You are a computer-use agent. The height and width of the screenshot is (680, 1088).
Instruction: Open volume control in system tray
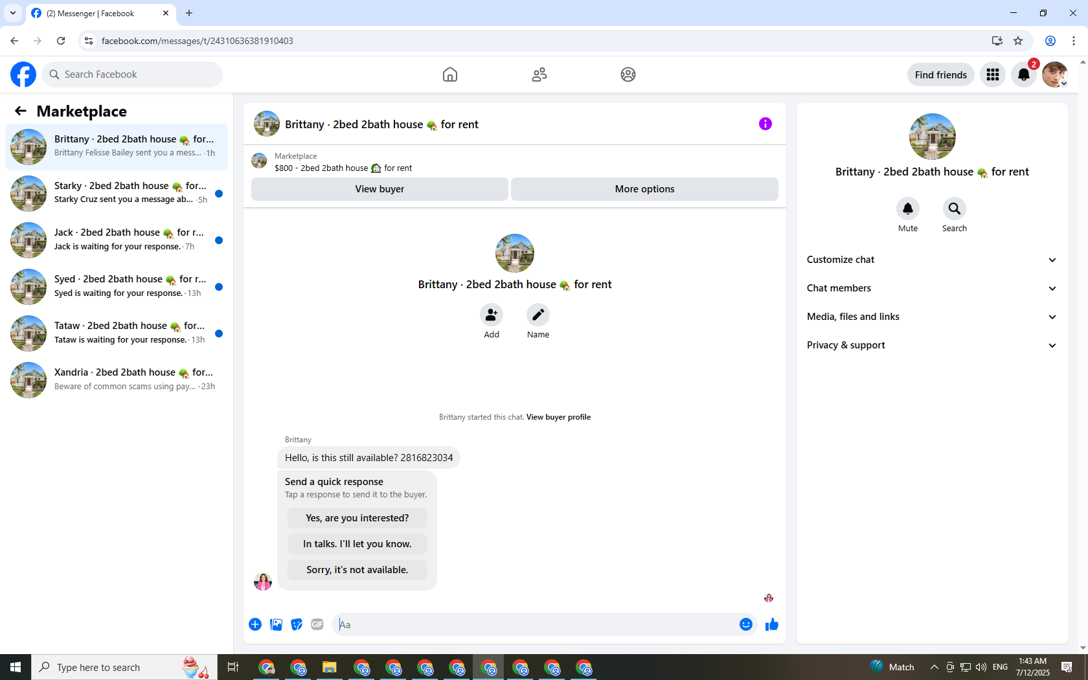pos(981,667)
